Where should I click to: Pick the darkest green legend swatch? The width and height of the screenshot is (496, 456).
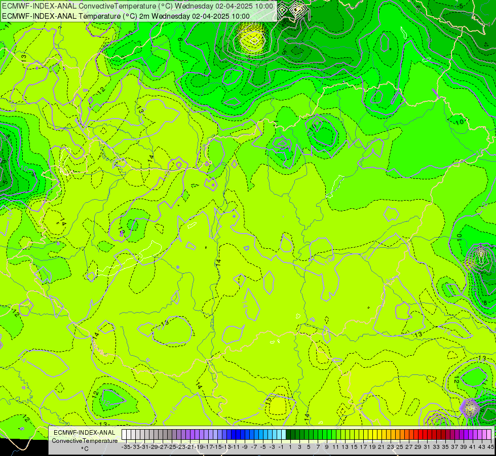[x=288, y=434]
